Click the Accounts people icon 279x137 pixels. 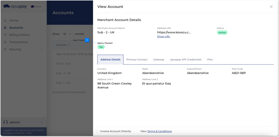click(x=5, y=28)
